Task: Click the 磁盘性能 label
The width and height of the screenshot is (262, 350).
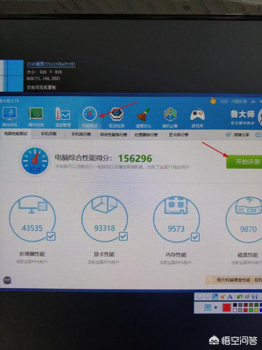Action: 248,255
